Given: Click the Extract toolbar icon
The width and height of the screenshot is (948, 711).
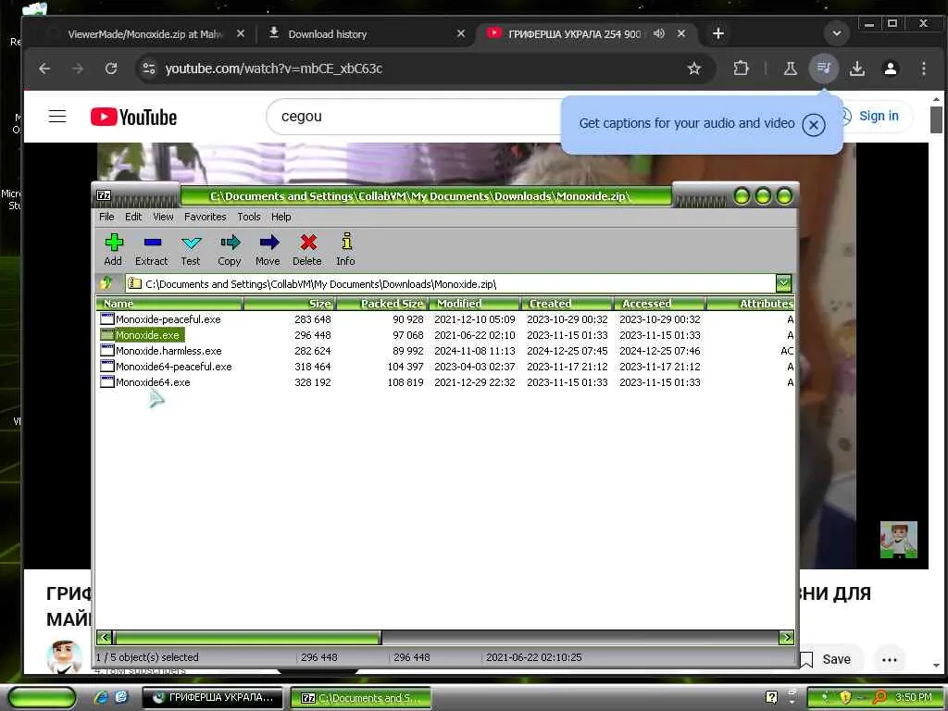Looking at the screenshot, I should coord(151,250).
